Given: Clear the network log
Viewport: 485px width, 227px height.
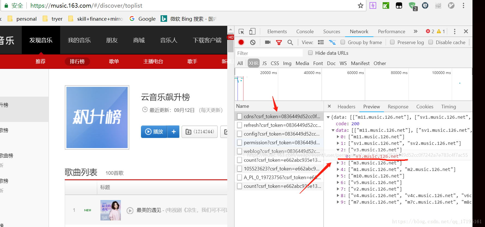Looking at the screenshot, I should tap(253, 42).
